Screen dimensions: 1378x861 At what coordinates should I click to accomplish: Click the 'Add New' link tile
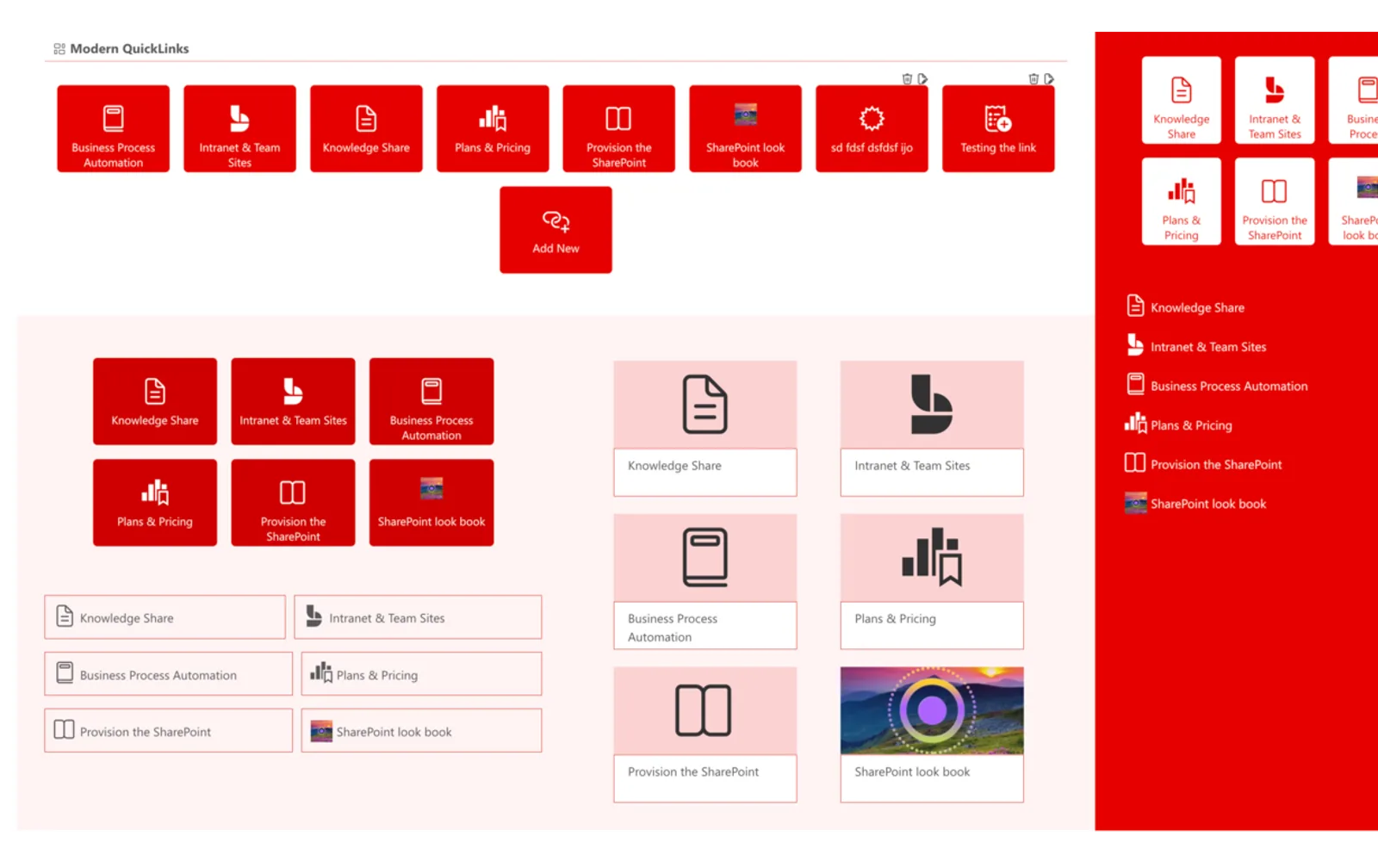pos(556,230)
